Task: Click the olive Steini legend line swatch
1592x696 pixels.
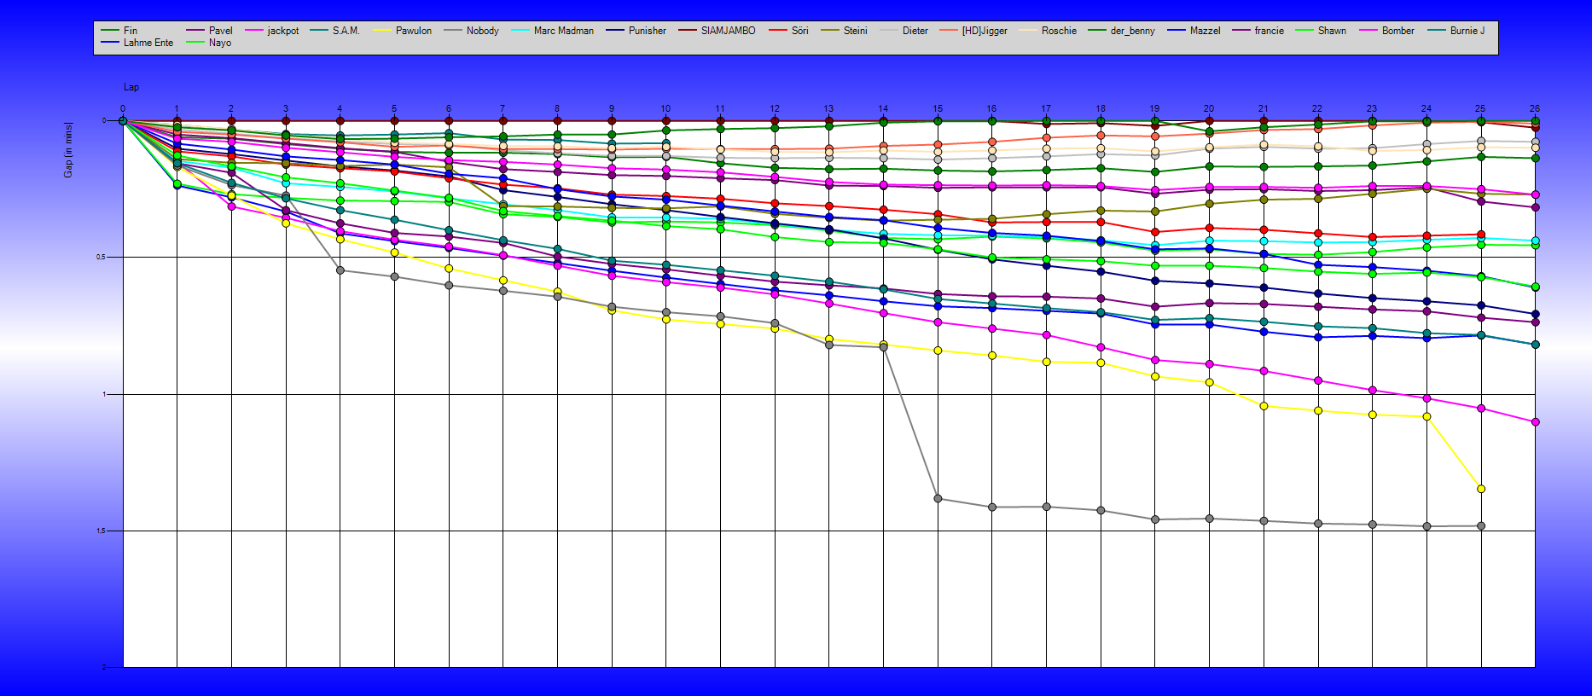Action: [x=829, y=31]
